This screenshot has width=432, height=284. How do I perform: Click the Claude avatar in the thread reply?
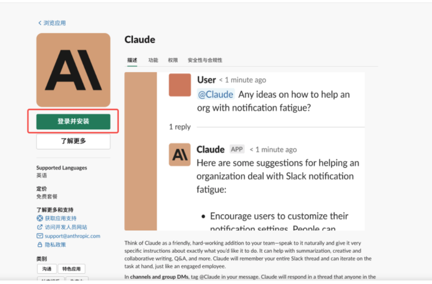(180, 154)
